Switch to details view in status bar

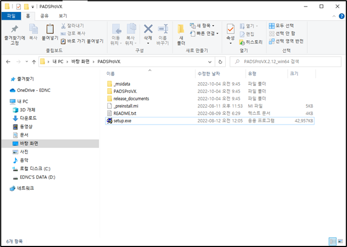333,241
